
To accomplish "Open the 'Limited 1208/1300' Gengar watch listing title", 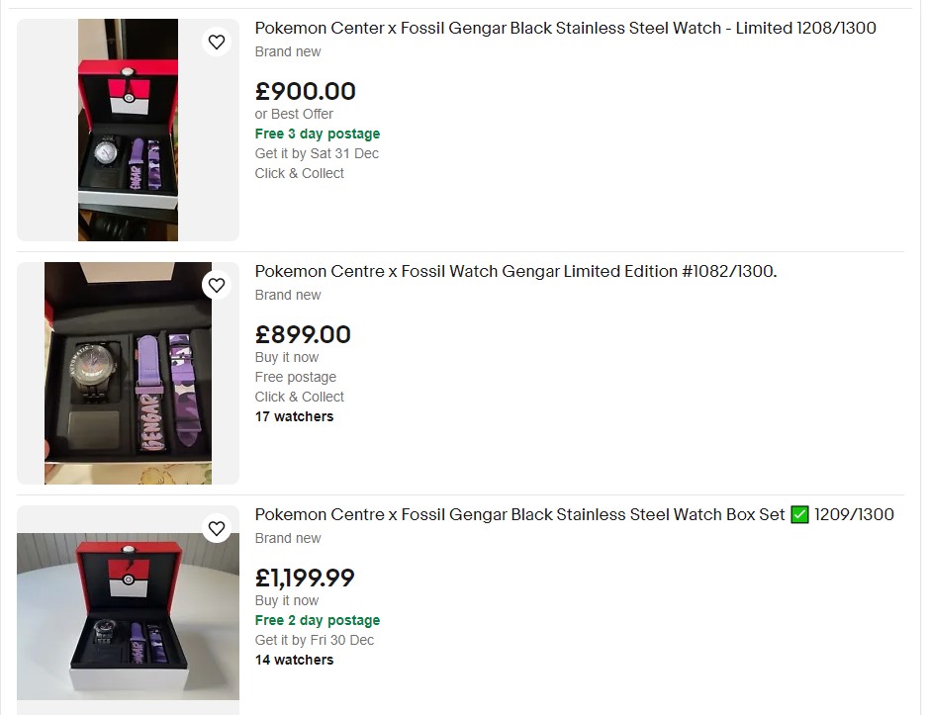I will point(565,28).
